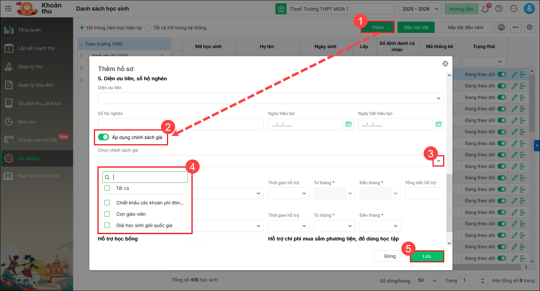Check Giải học sinh giỏi quốc gia
The width and height of the screenshot is (540, 291).
point(107,225)
